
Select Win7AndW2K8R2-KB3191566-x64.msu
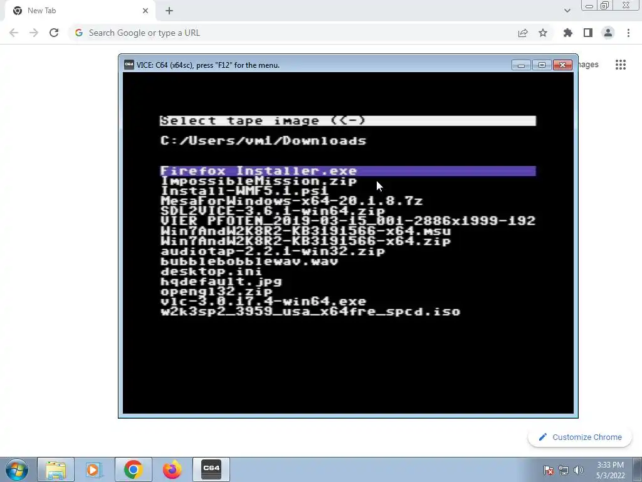click(x=305, y=231)
